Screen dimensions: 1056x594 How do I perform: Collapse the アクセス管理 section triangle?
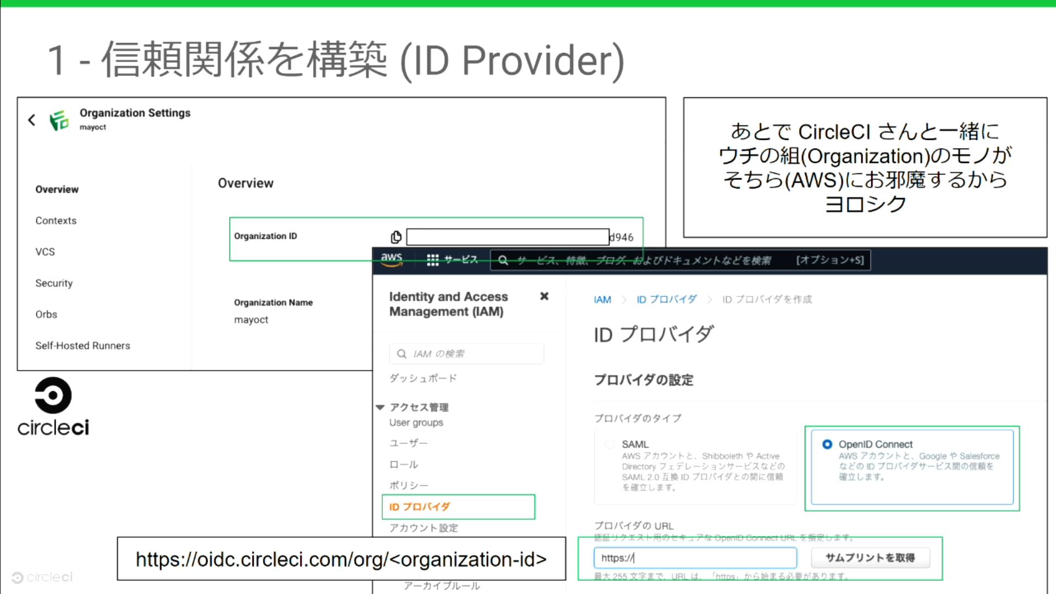tap(380, 408)
